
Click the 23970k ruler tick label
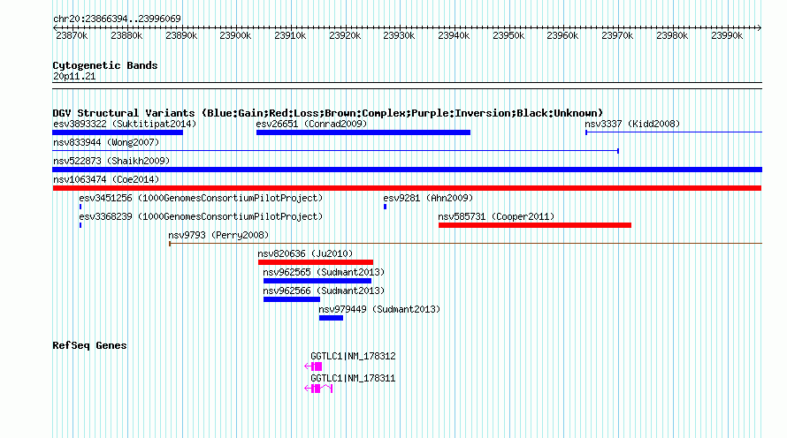[617, 35]
